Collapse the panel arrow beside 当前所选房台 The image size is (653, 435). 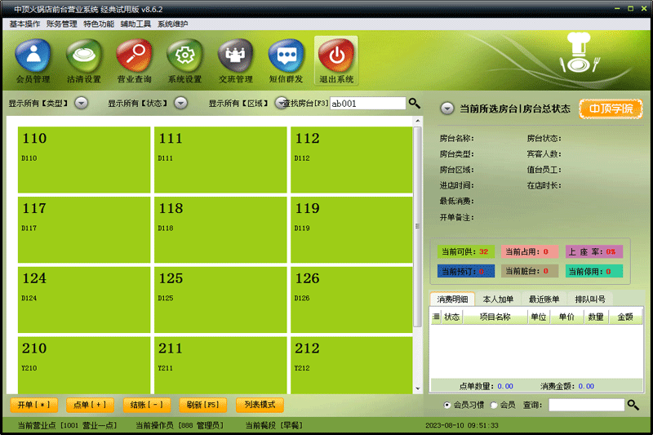pyautogui.click(x=447, y=109)
